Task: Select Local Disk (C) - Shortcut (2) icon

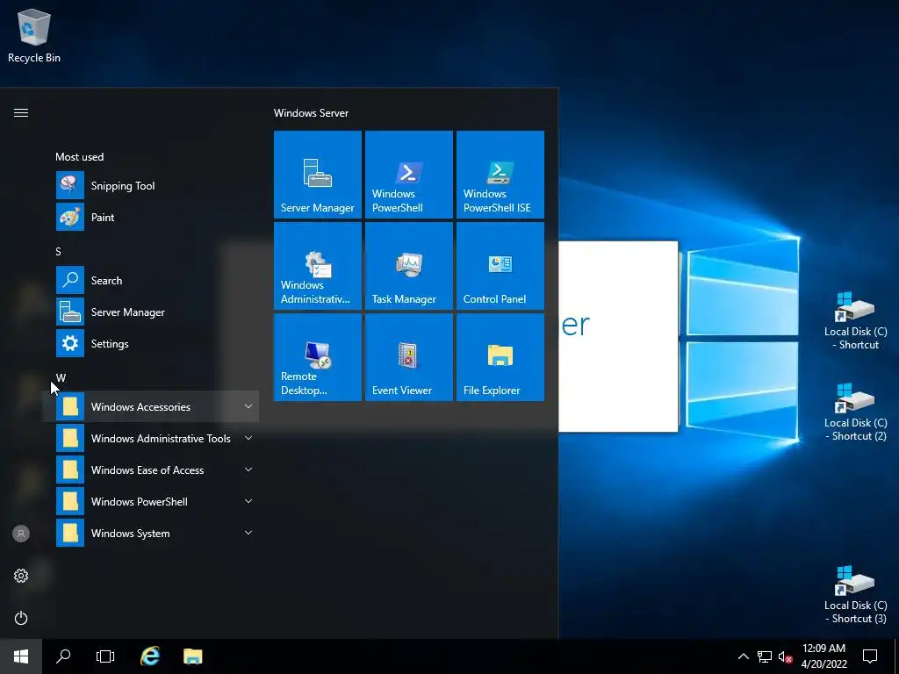Action: point(855,412)
